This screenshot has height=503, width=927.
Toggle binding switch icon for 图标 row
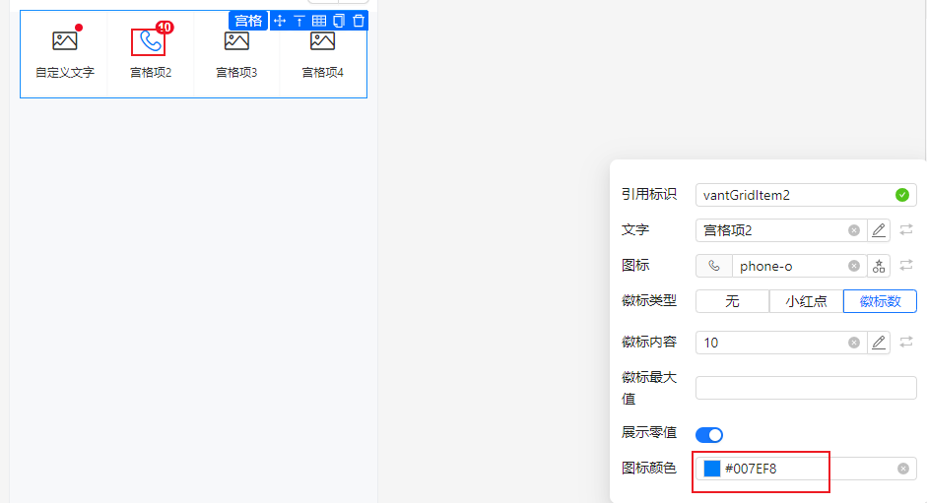coord(906,265)
